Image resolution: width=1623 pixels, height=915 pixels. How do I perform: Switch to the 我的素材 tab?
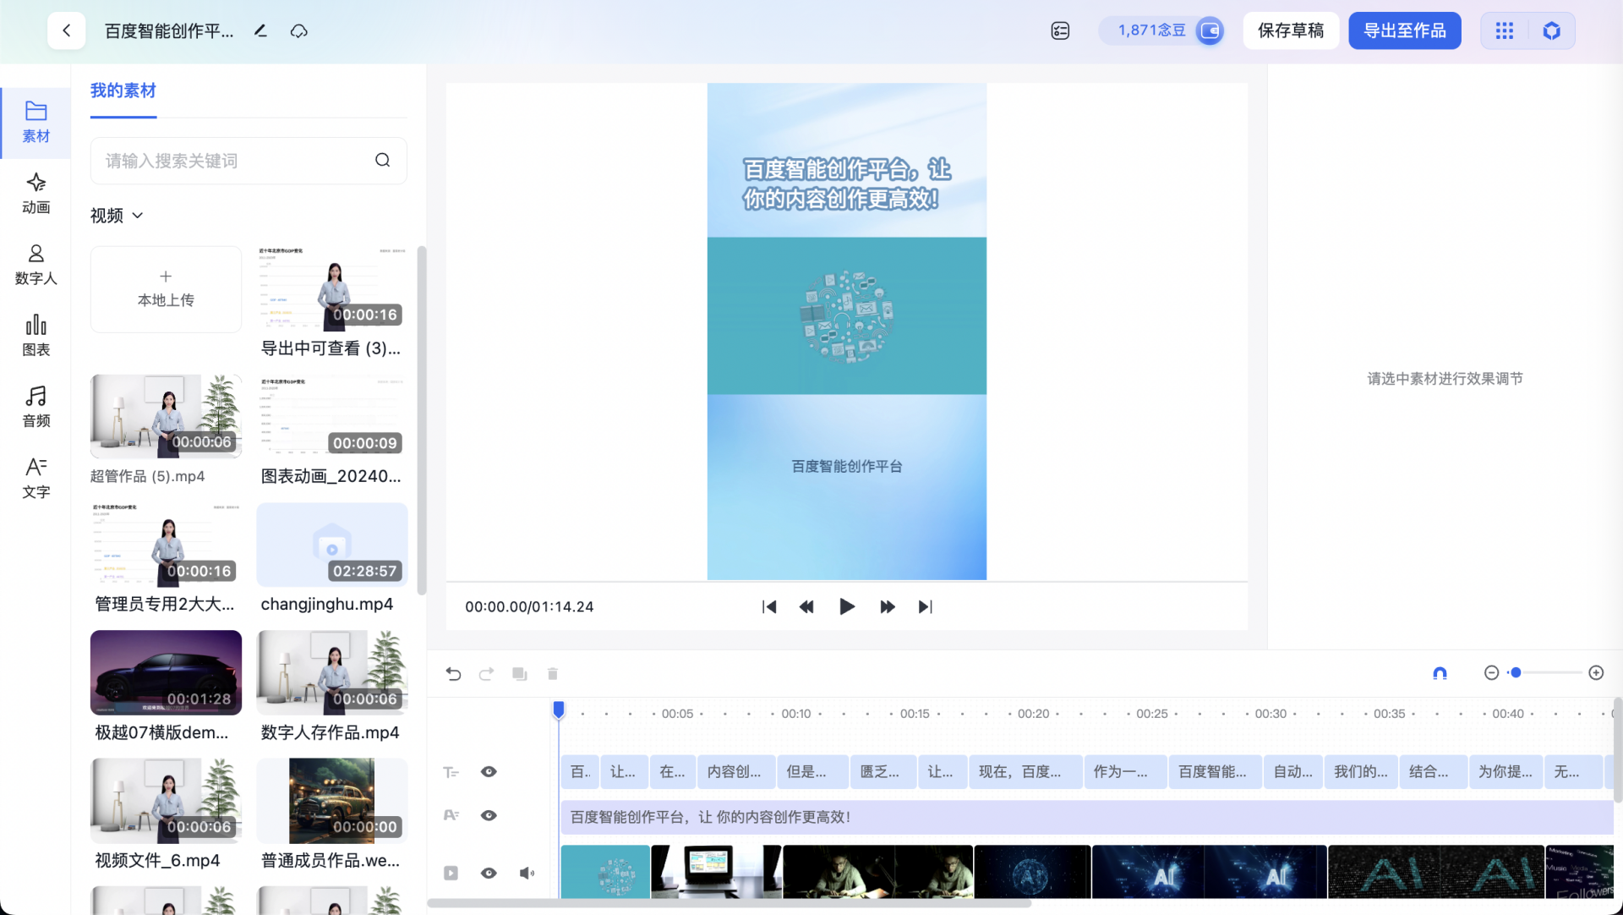123,90
